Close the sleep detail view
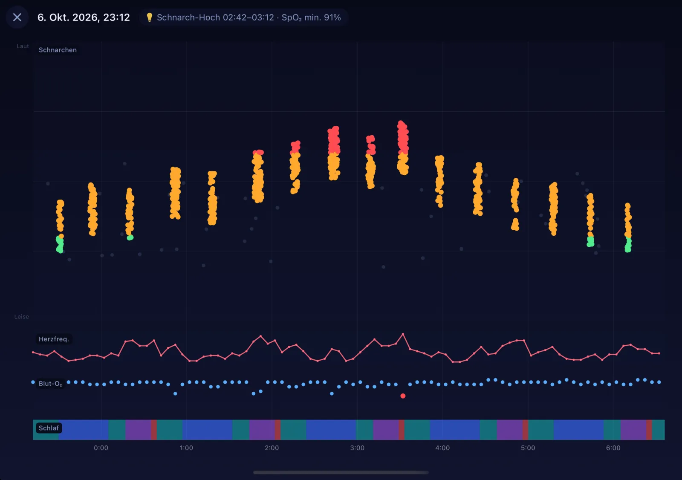The height and width of the screenshot is (480, 682). pos(17,17)
